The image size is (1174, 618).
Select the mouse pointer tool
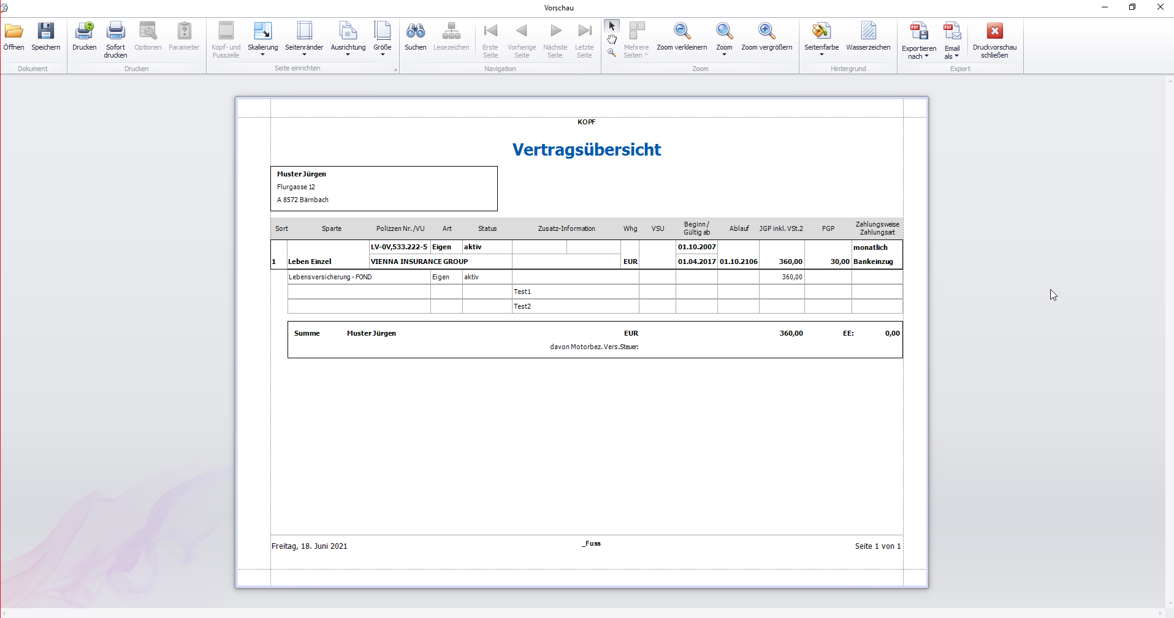(612, 26)
